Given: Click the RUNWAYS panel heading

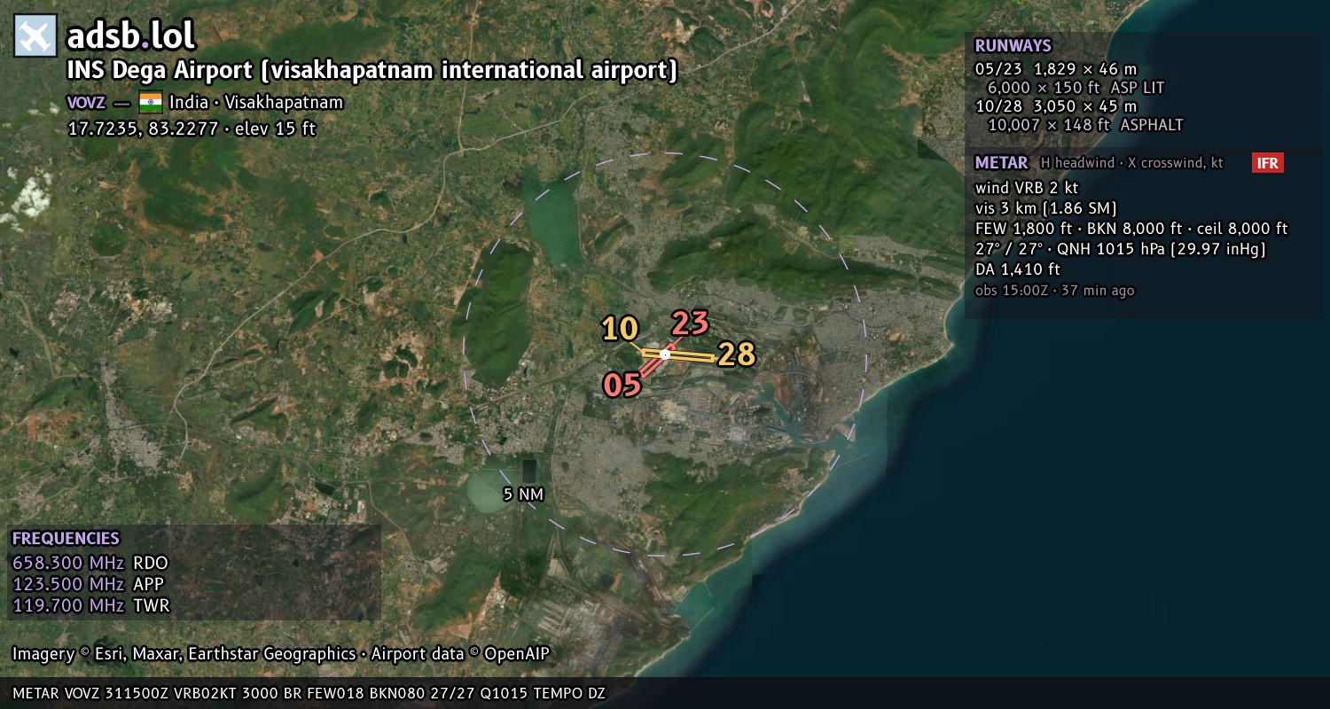Looking at the screenshot, I should (1013, 46).
